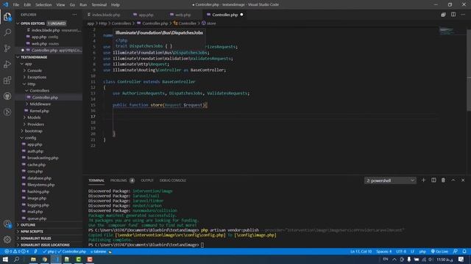
Task: Switch to the web.php editor tab
Action: (x=183, y=15)
